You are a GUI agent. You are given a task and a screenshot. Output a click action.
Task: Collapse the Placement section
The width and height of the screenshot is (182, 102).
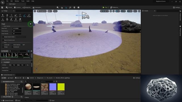2,62
